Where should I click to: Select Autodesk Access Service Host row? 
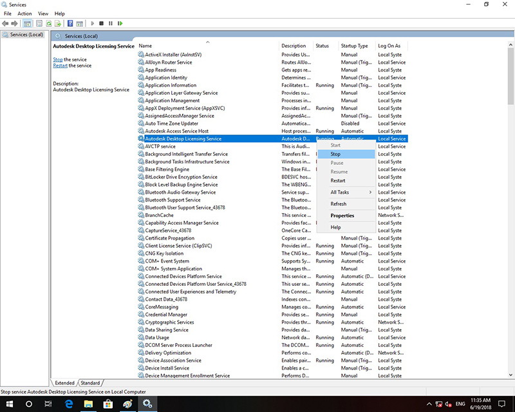click(272, 131)
